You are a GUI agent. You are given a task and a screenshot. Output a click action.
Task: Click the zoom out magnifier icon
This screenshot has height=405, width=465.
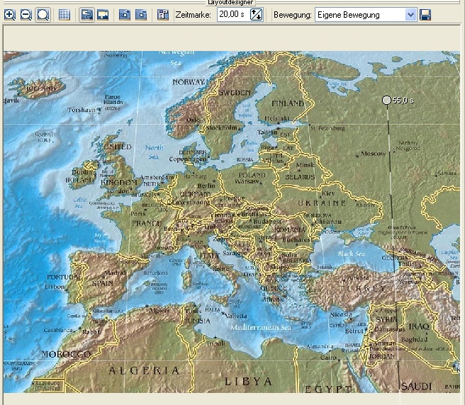click(x=26, y=15)
